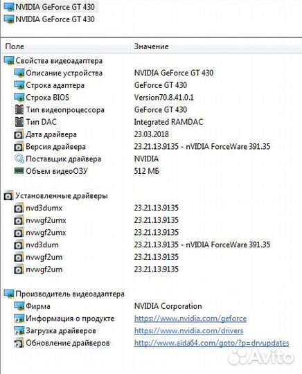The image size is (302, 374).
Task: Select the Загрузка драйверов row label
Action: click(x=61, y=331)
